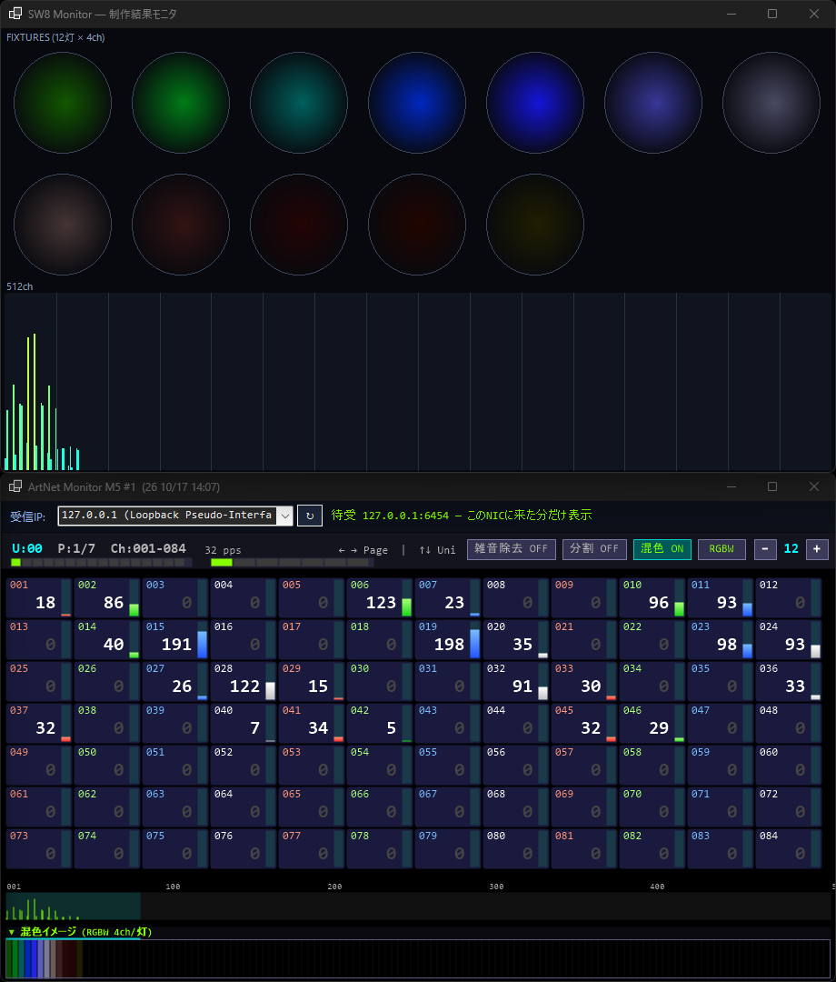Screen dimensions: 836x982
Task: Collapse the 混色イメージ section triangle
Action: point(11,932)
